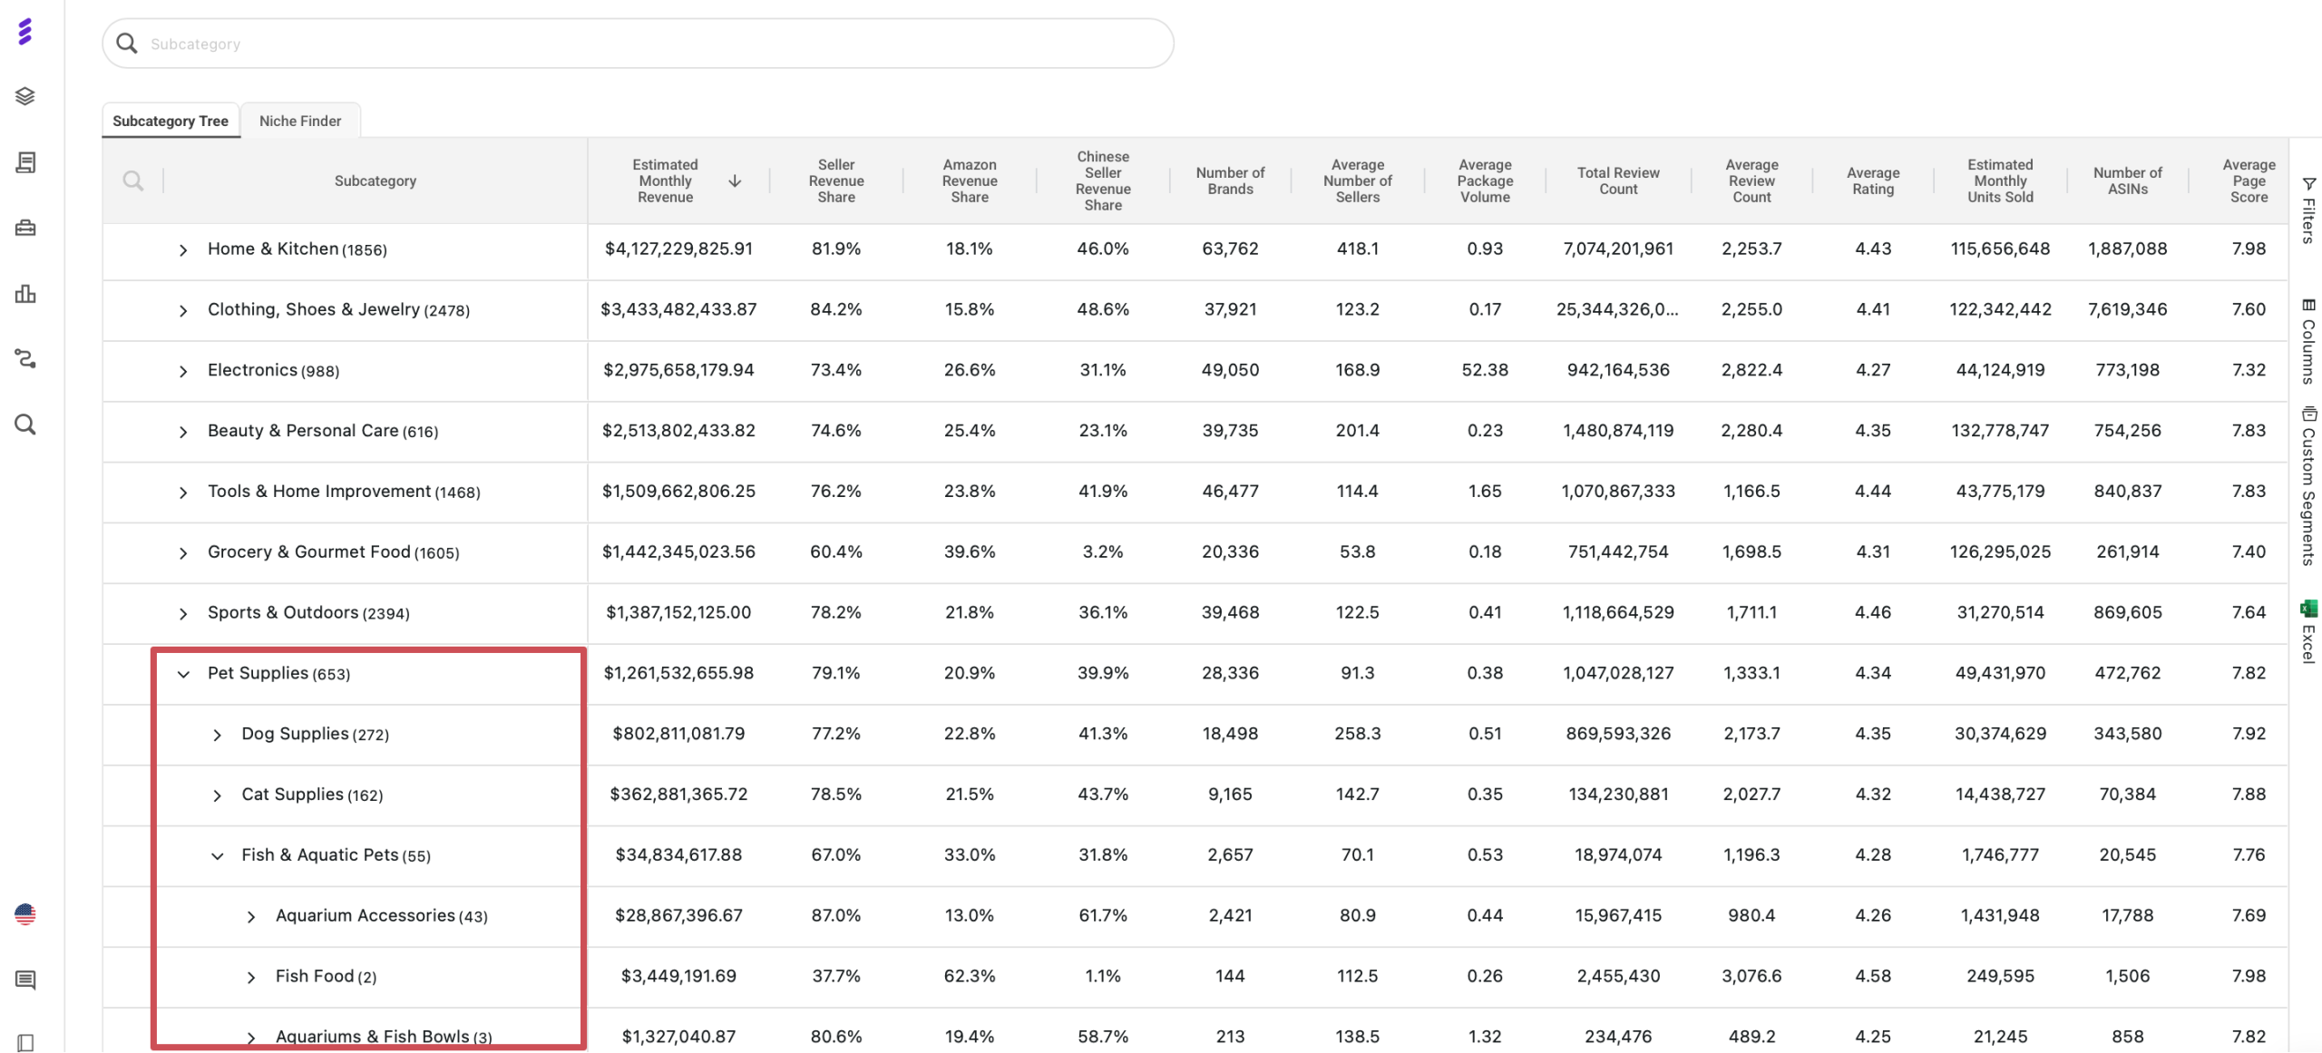The width and height of the screenshot is (2322, 1053).
Task: Click the US flag marketplace icon
Action: [x=25, y=914]
